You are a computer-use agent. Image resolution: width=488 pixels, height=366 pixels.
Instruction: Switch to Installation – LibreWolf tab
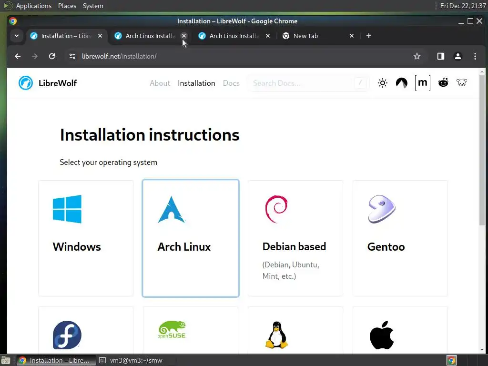(x=65, y=36)
